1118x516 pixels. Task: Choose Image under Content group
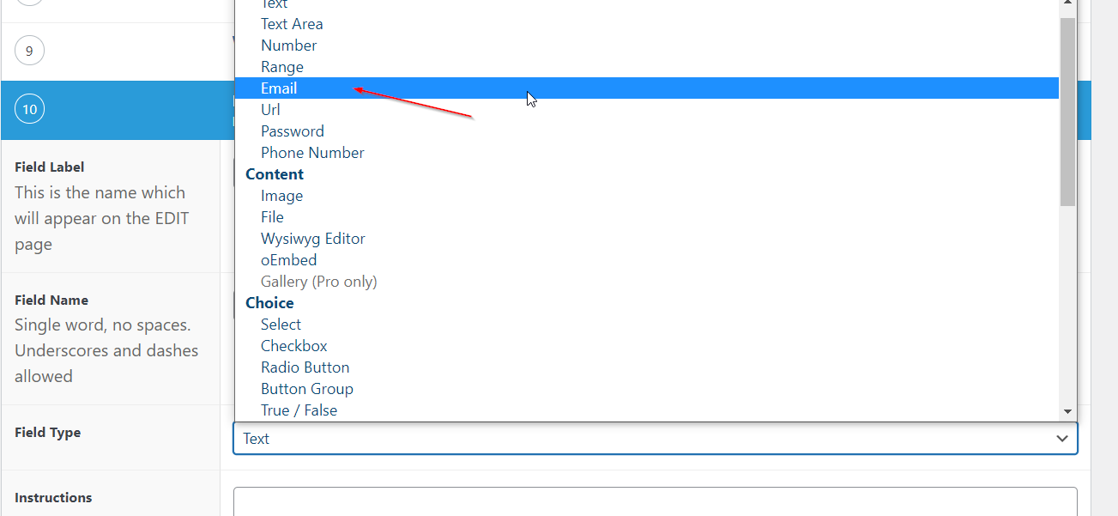281,196
